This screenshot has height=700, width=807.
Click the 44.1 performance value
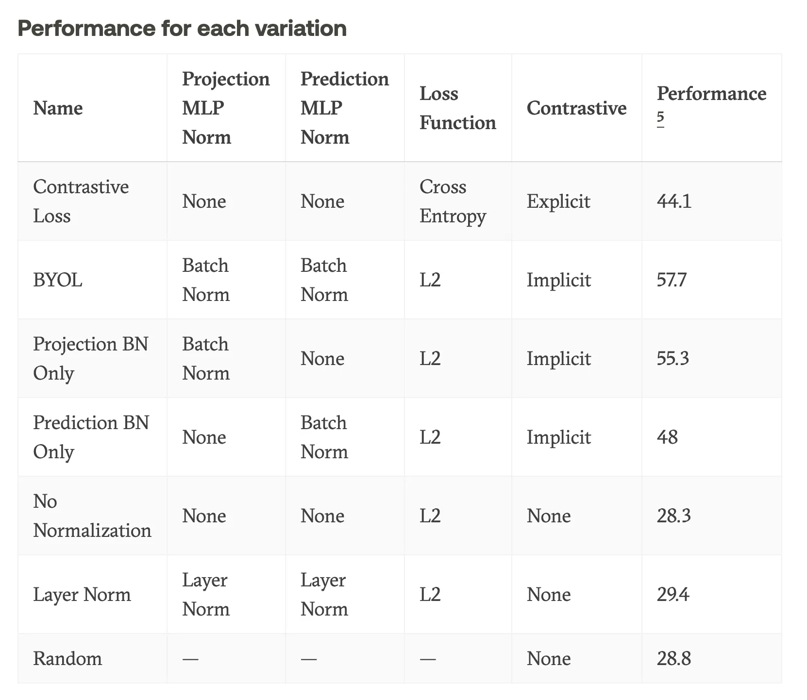pos(674,201)
